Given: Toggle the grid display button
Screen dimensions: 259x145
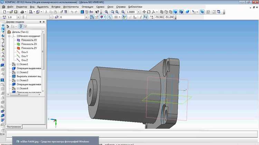Looking at the screenshot, I should click(116, 17).
